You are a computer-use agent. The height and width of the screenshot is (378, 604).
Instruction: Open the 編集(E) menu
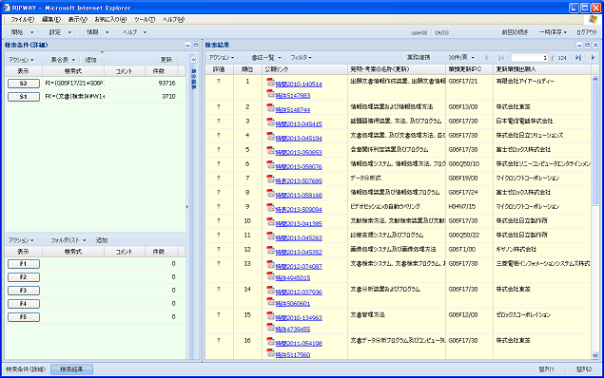coord(50,19)
